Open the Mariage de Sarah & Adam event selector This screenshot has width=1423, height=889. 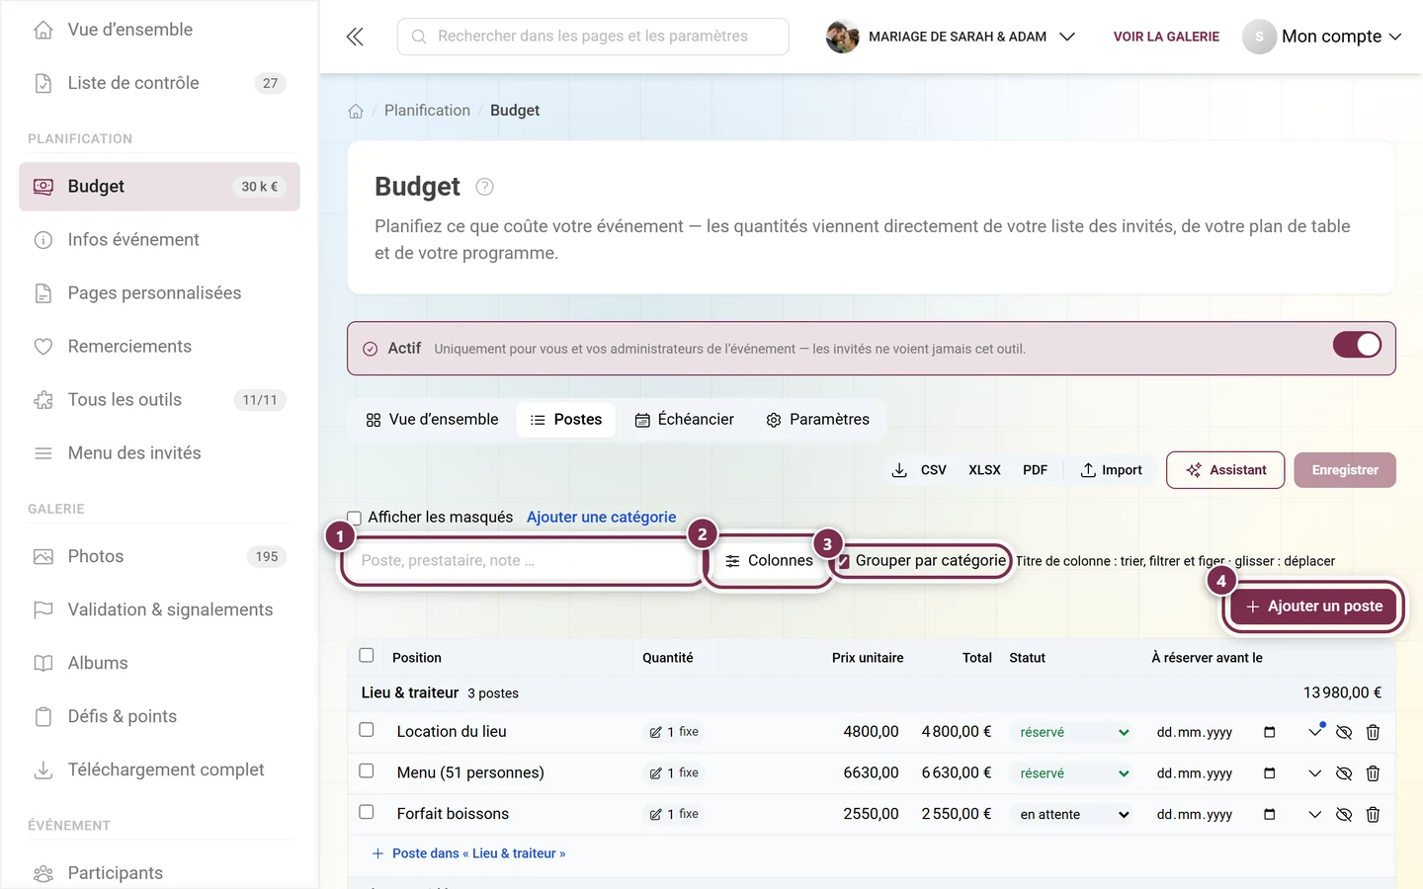tap(951, 37)
